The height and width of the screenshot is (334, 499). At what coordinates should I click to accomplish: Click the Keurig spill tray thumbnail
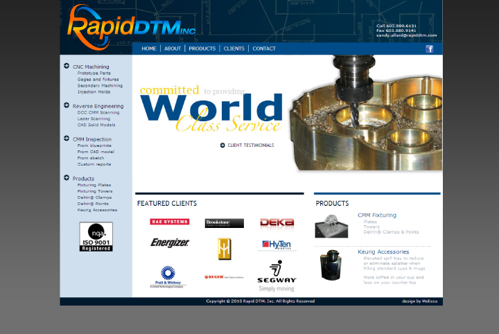click(x=330, y=265)
